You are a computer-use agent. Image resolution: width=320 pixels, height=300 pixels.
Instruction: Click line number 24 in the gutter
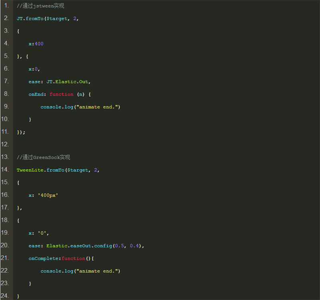5,296
